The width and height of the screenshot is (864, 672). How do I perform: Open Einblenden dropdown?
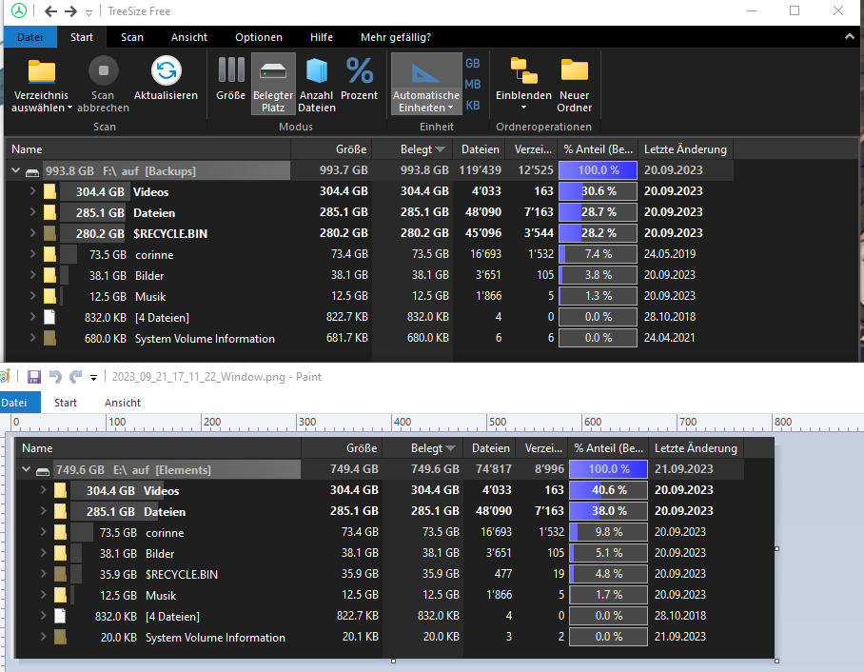click(x=523, y=84)
